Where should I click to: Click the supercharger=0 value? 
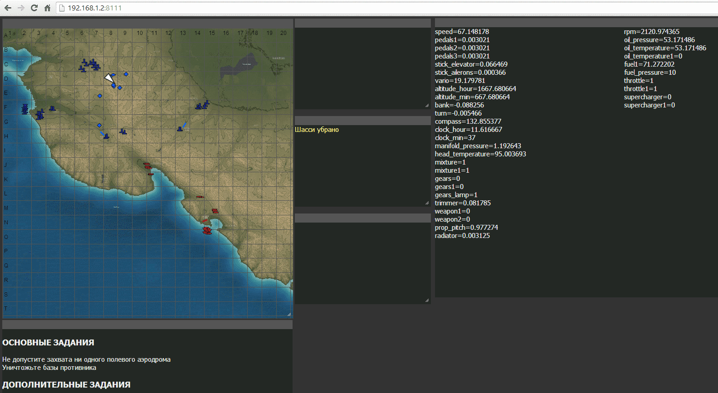[x=647, y=97]
